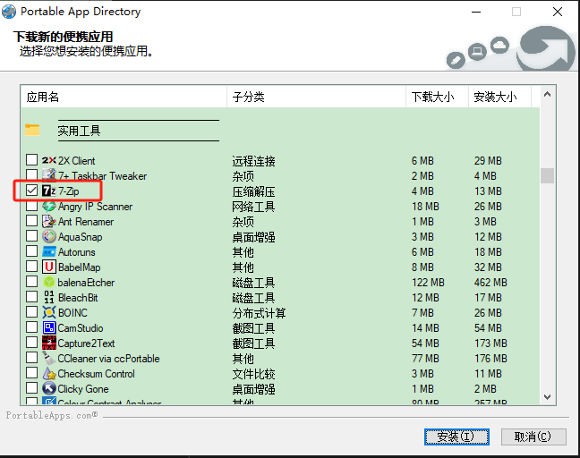Click the 实用工具 folder icon

(x=32, y=130)
